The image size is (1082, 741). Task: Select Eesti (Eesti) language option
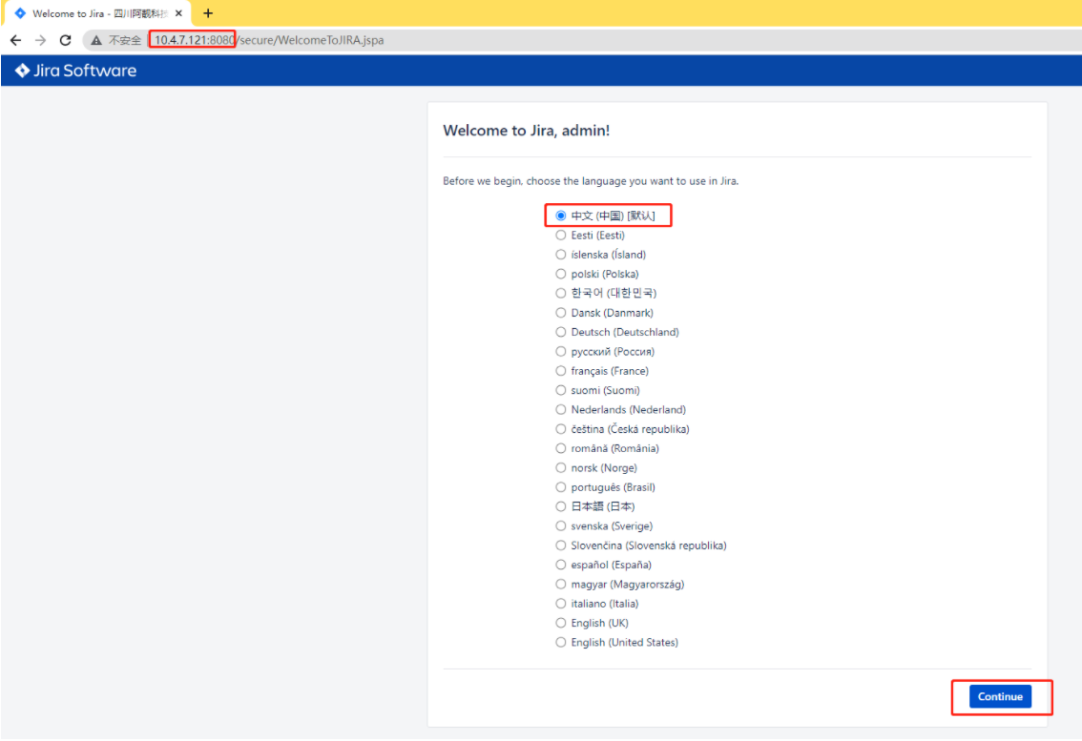click(561, 236)
